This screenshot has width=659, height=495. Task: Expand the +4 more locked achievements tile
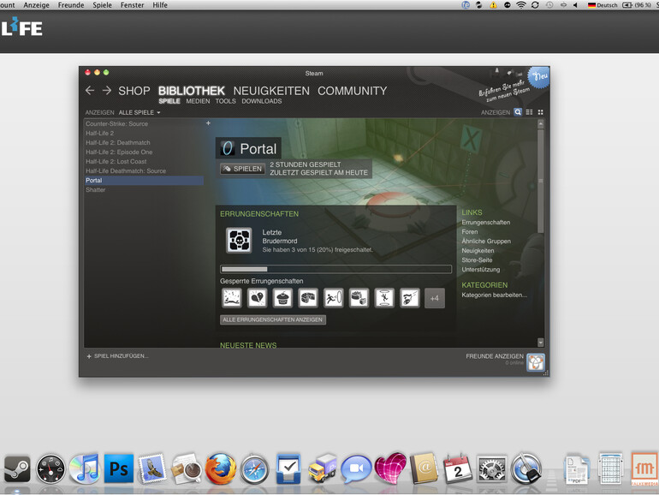[x=434, y=298]
